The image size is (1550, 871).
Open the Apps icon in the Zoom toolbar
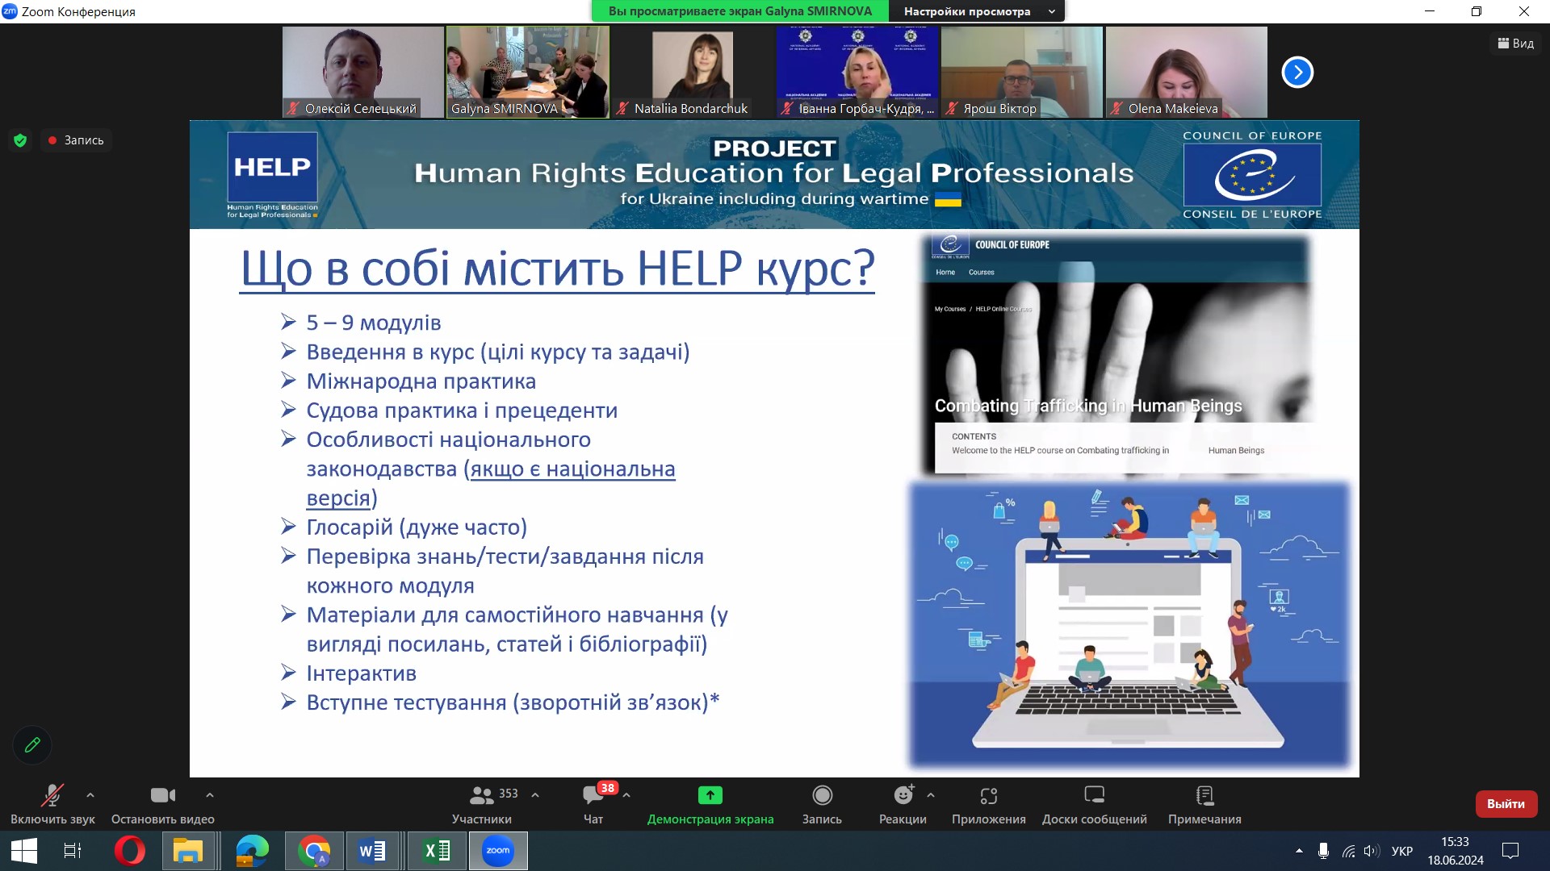pyautogui.click(x=988, y=796)
